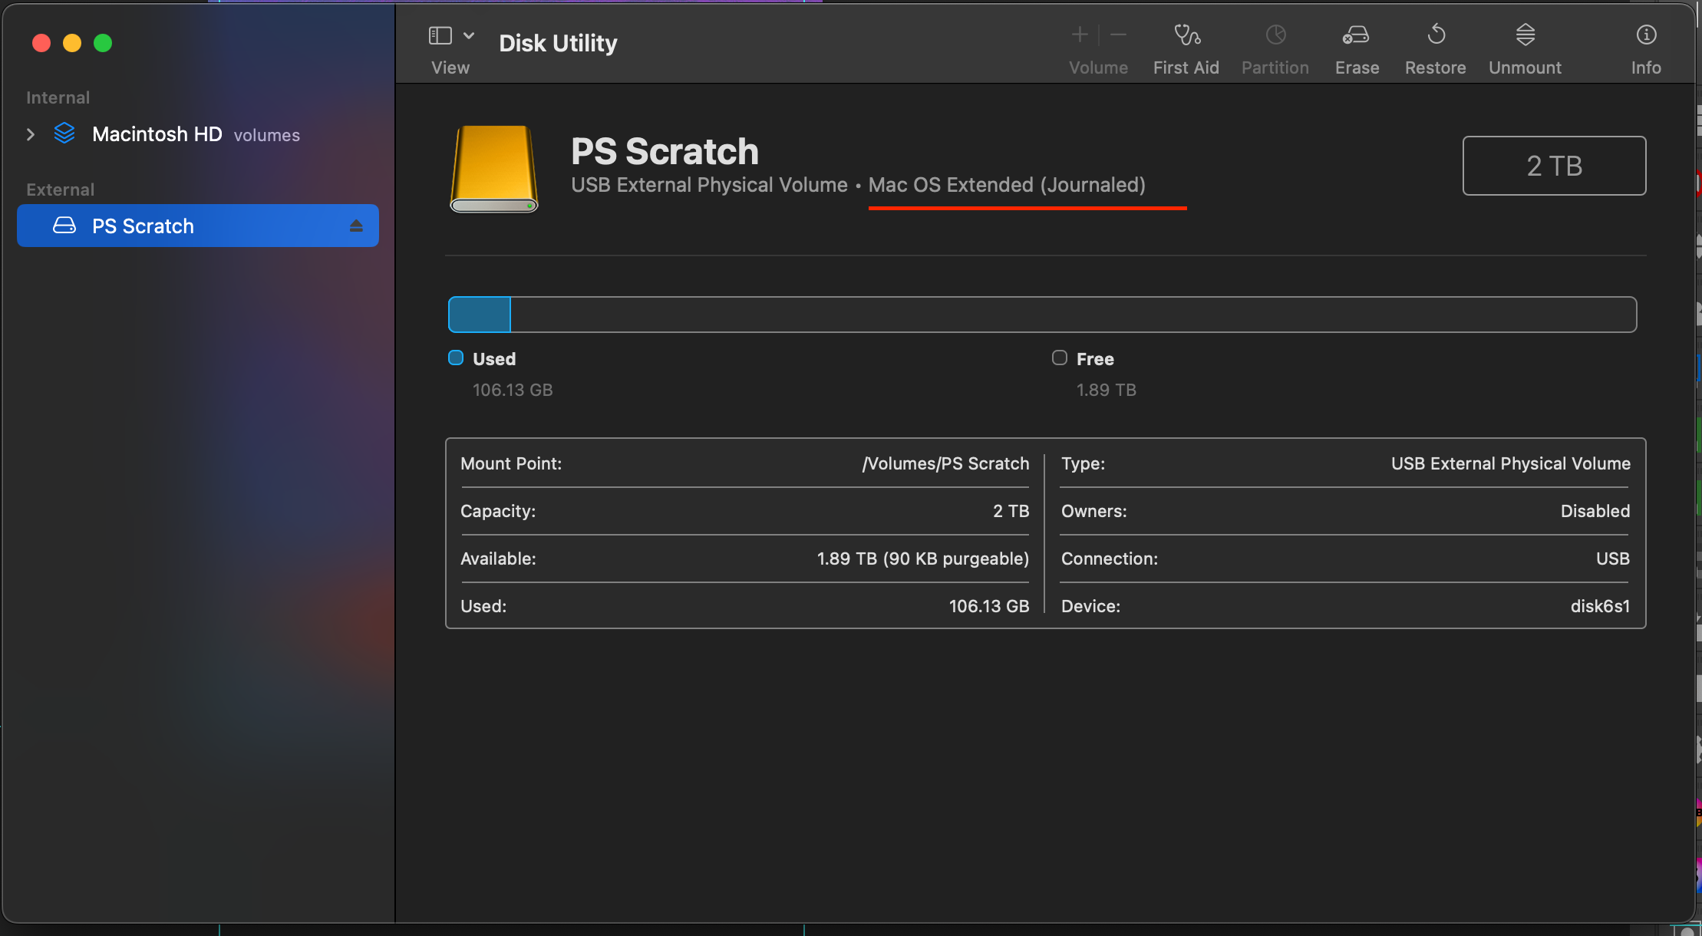This screenshot has height=936, width=1702.
Task: Click the Owners value Disabled
Action: [x=1595, y=511]
